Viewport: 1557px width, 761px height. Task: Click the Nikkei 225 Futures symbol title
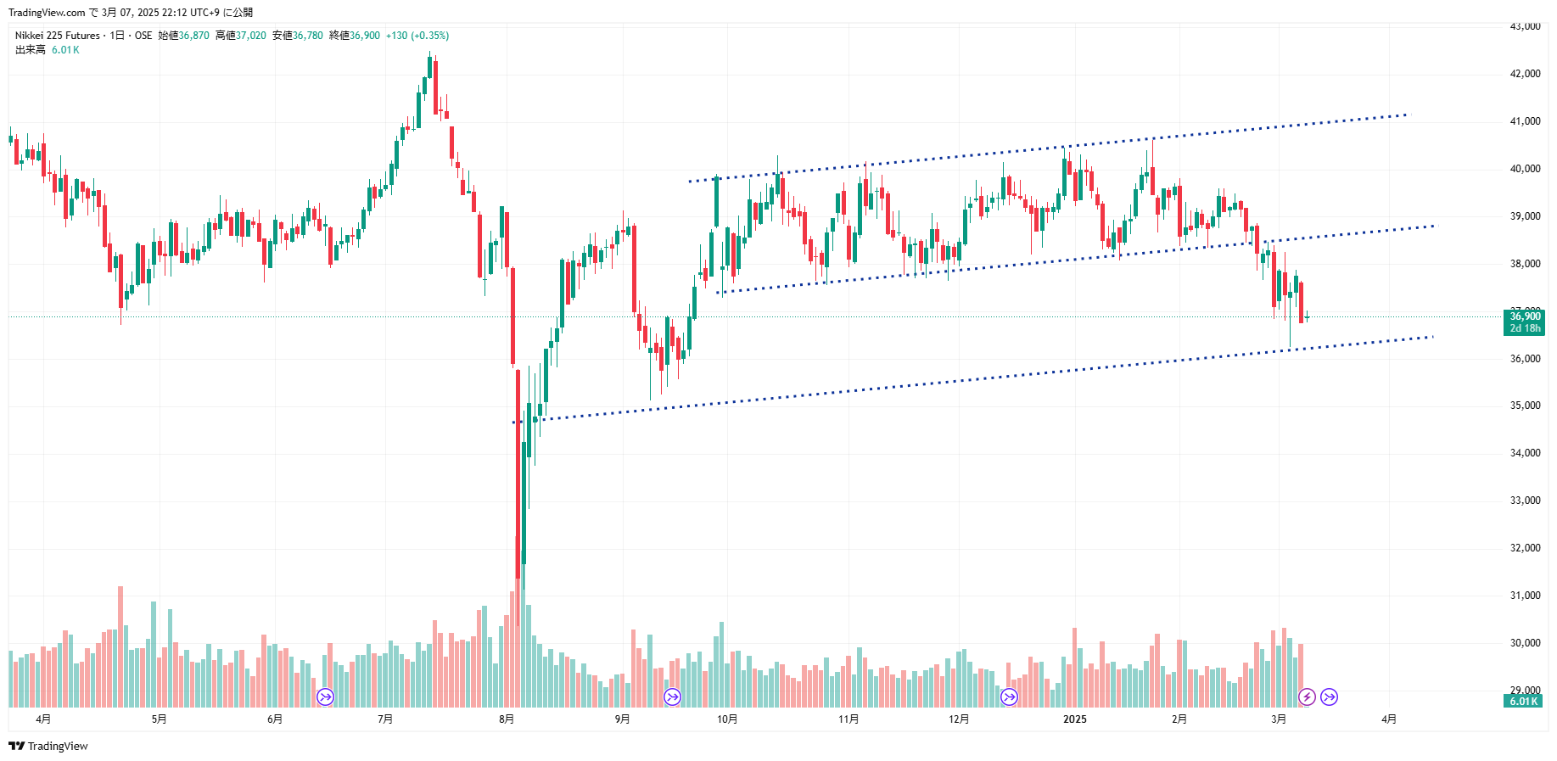pos(57,36)
